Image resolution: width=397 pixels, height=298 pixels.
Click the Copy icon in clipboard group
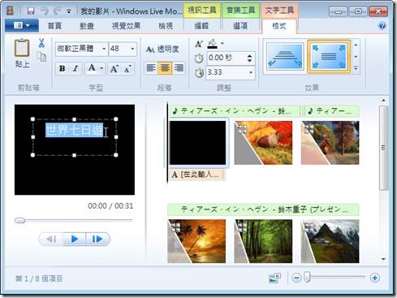pos(41,57)
